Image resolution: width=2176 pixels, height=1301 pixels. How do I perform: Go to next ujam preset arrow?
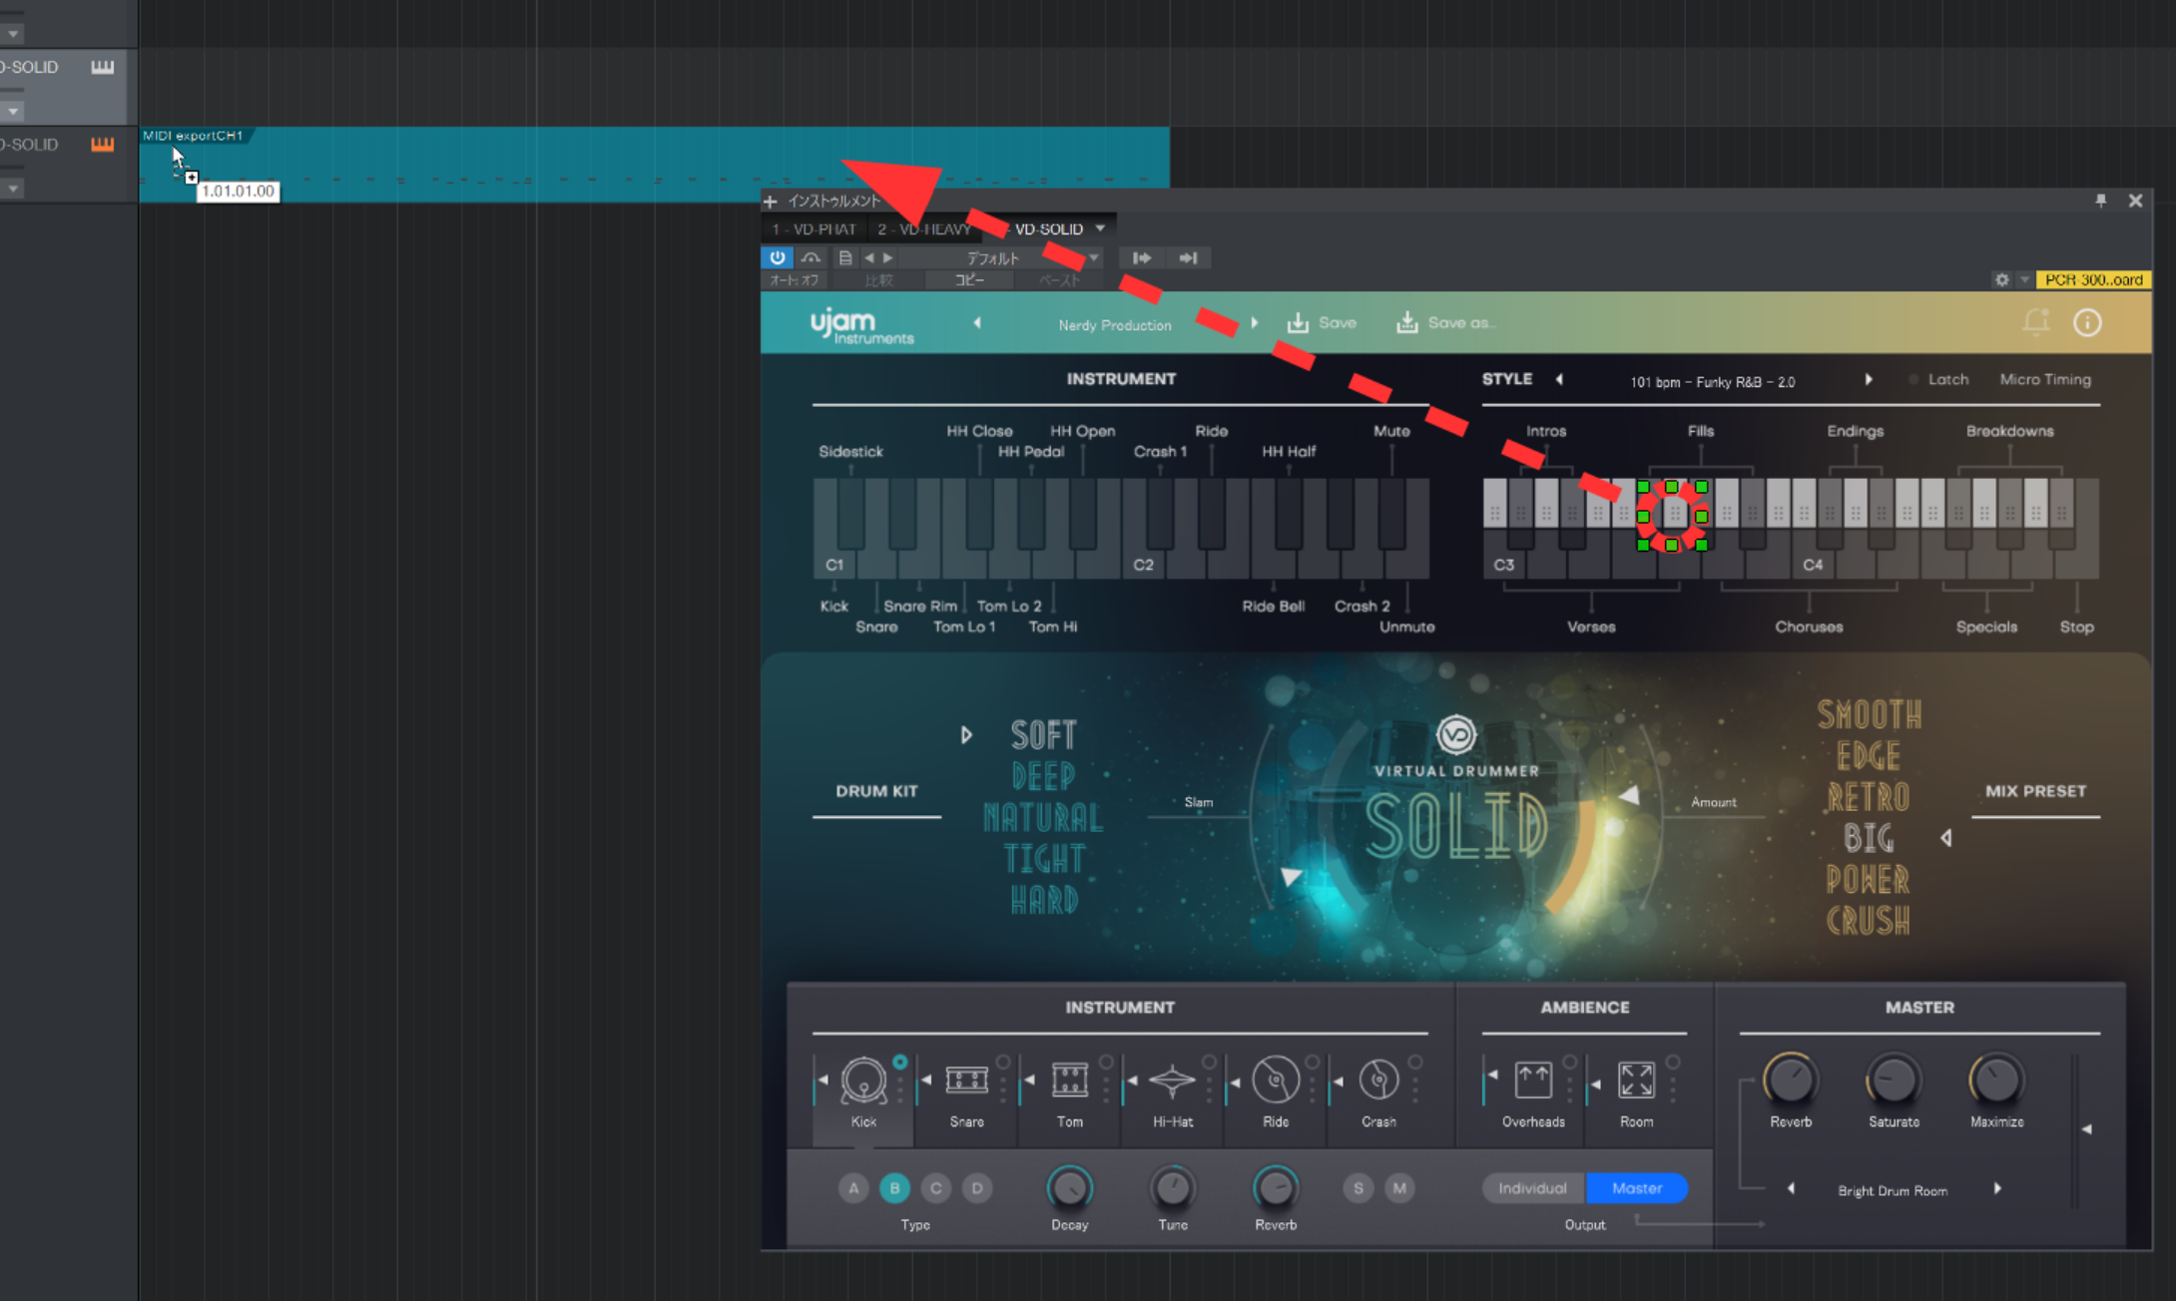tap(1254, 322)
